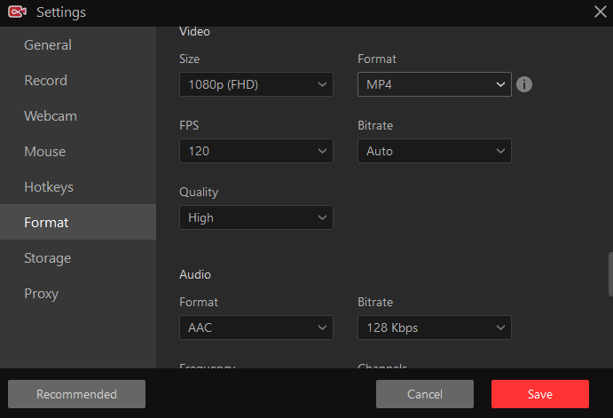Viewport: 613px width, 418px height.
Task: Click the Recommended button
Action: point(76,394)
